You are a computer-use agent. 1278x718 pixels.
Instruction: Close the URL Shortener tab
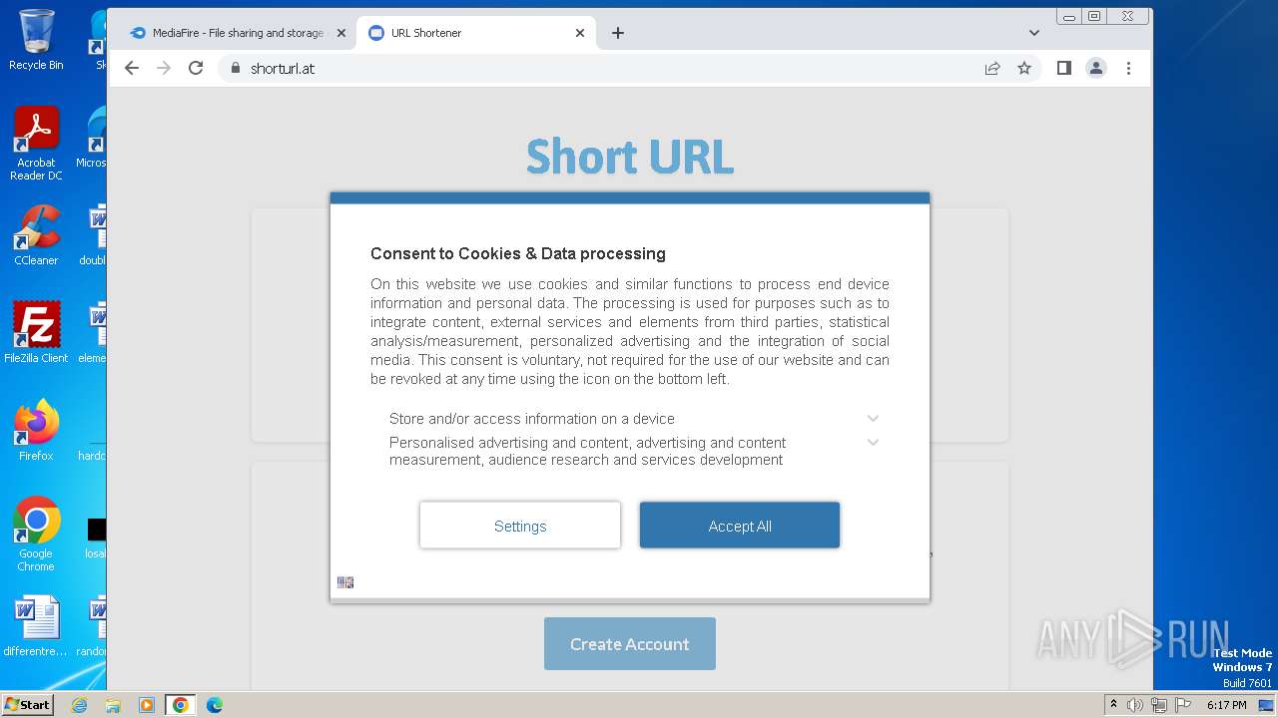(580, 33)
